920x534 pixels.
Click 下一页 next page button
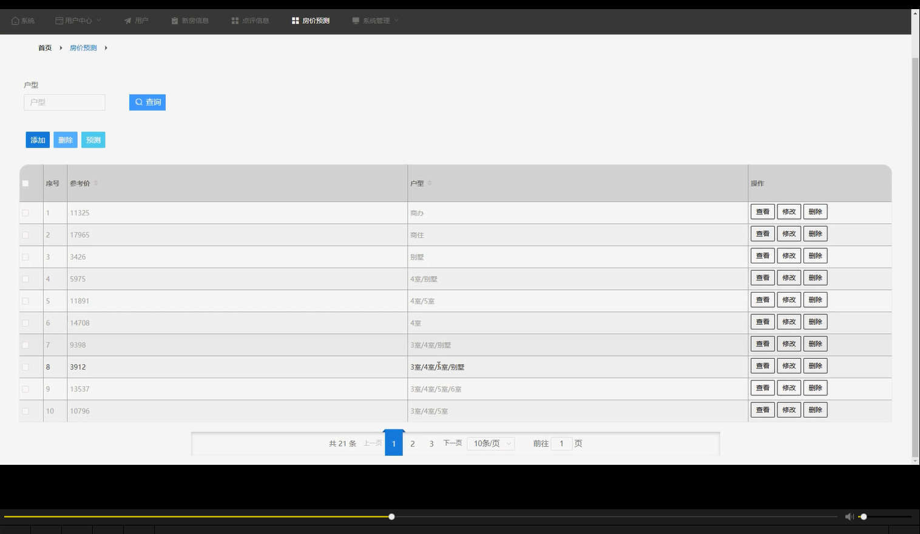(453, 443)
